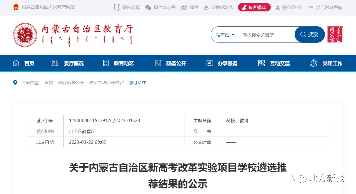Open the 党建工作 navigation item
Screen dimensions: 356x194
click(x=326, y=63)
